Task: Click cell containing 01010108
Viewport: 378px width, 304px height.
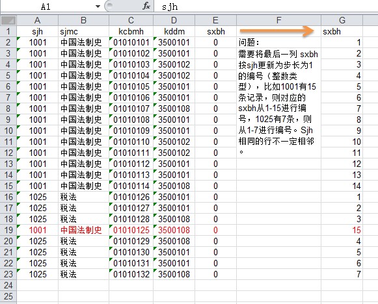Action: coord(131,120)
